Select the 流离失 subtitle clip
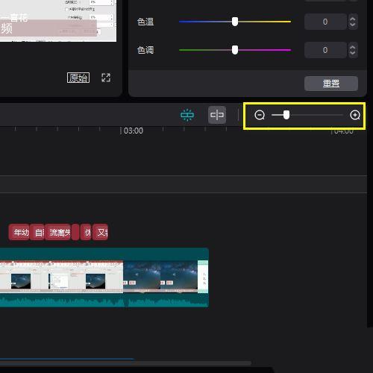This screenshot has width=373, height=373. (58, 232)
